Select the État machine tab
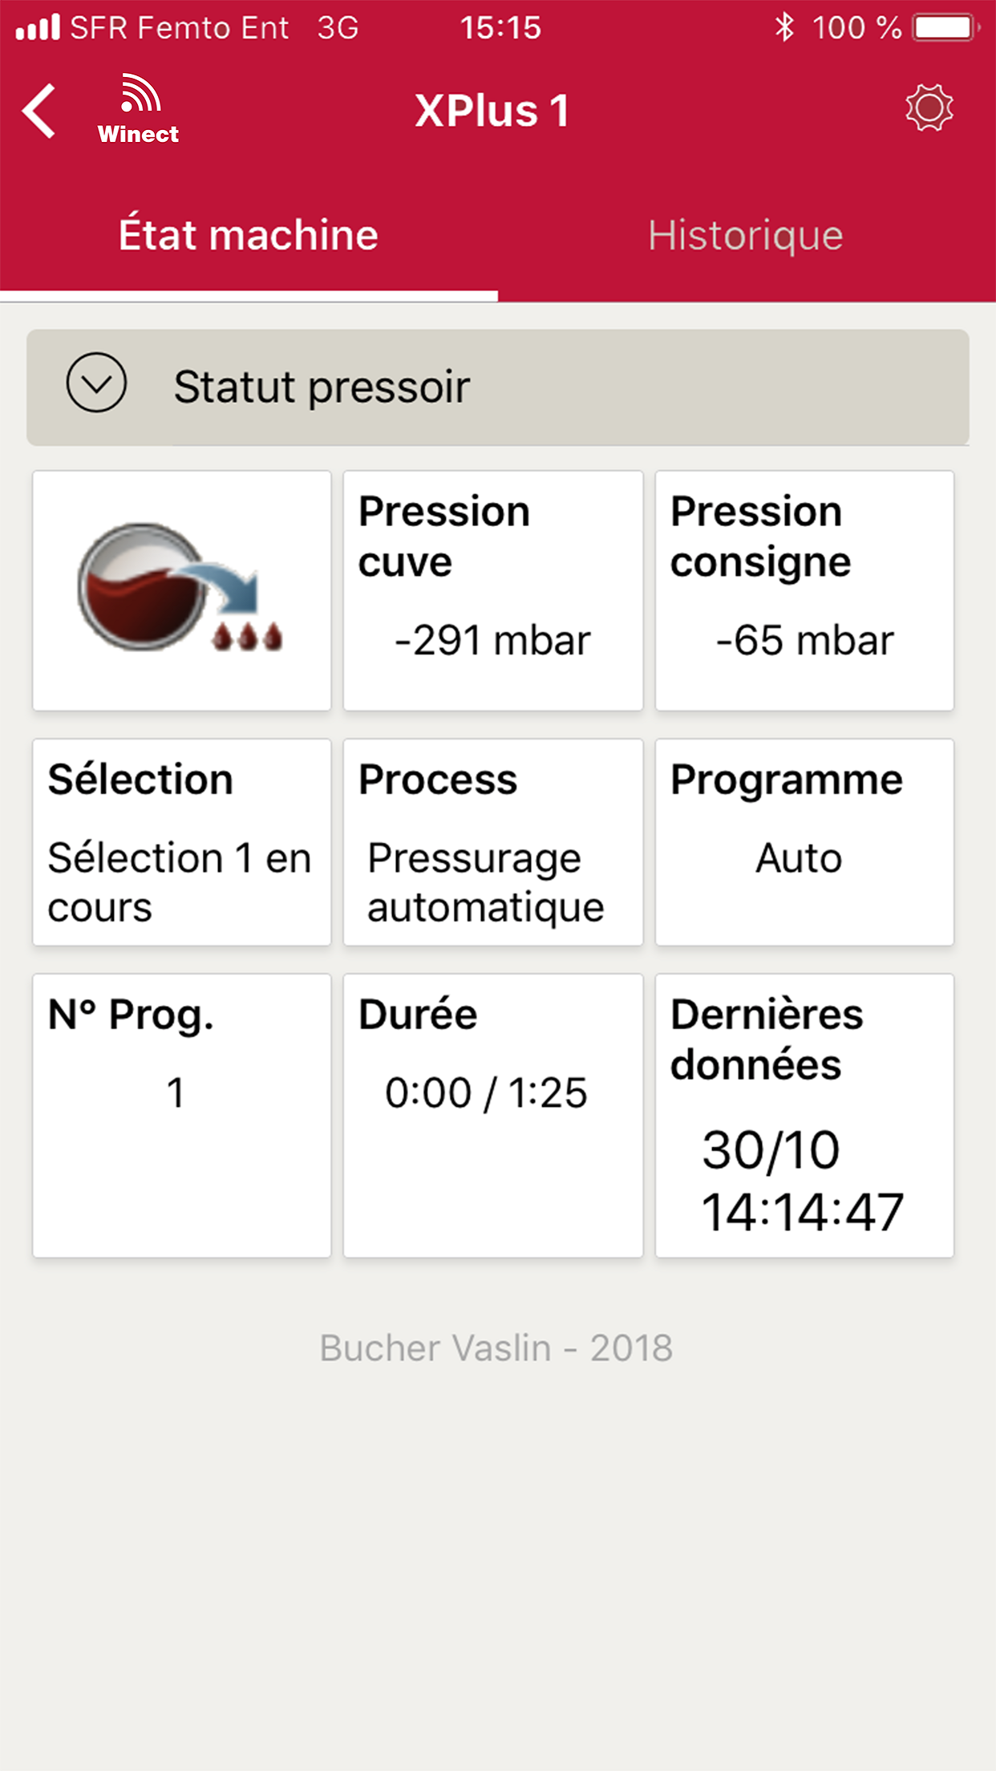This screenshot has height=1771, width=996. [249, 236]
